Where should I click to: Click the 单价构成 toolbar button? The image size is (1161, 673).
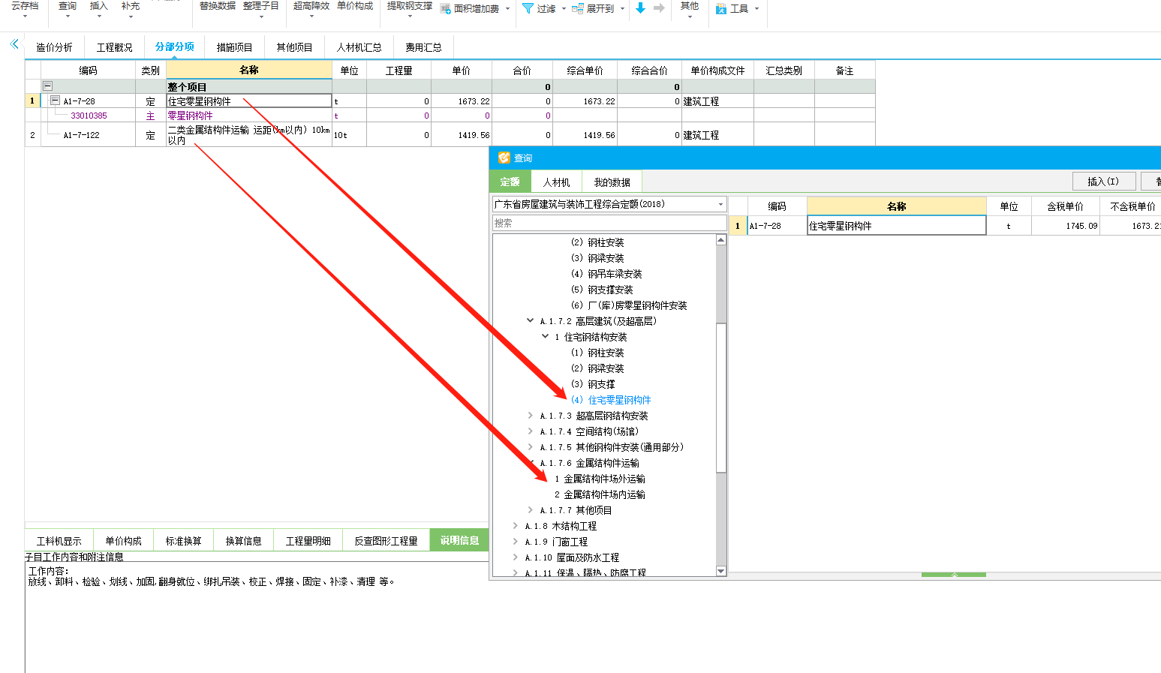(355, 6)
